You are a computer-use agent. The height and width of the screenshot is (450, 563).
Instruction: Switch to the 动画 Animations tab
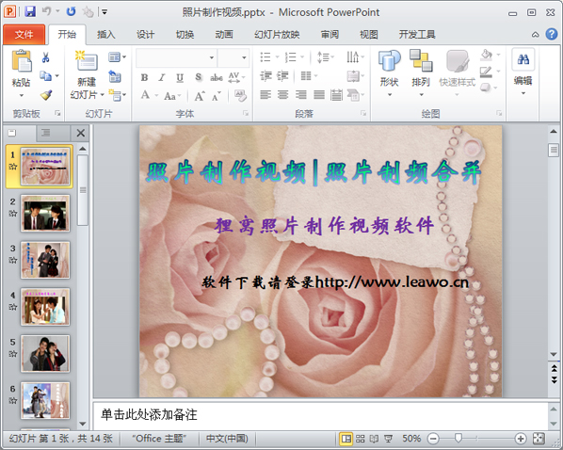[x=224, y=35]
